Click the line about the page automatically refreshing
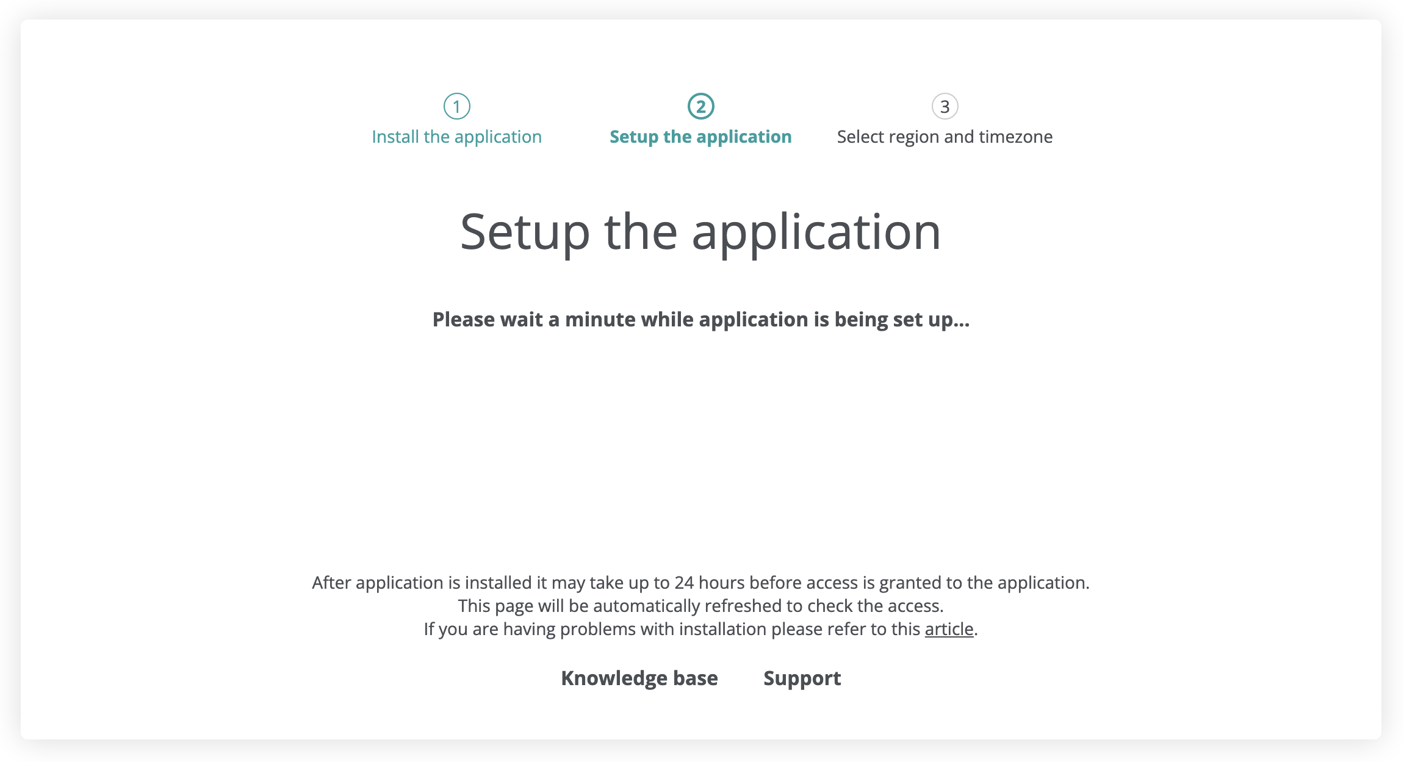1404x762 pixels. point(700,606)
